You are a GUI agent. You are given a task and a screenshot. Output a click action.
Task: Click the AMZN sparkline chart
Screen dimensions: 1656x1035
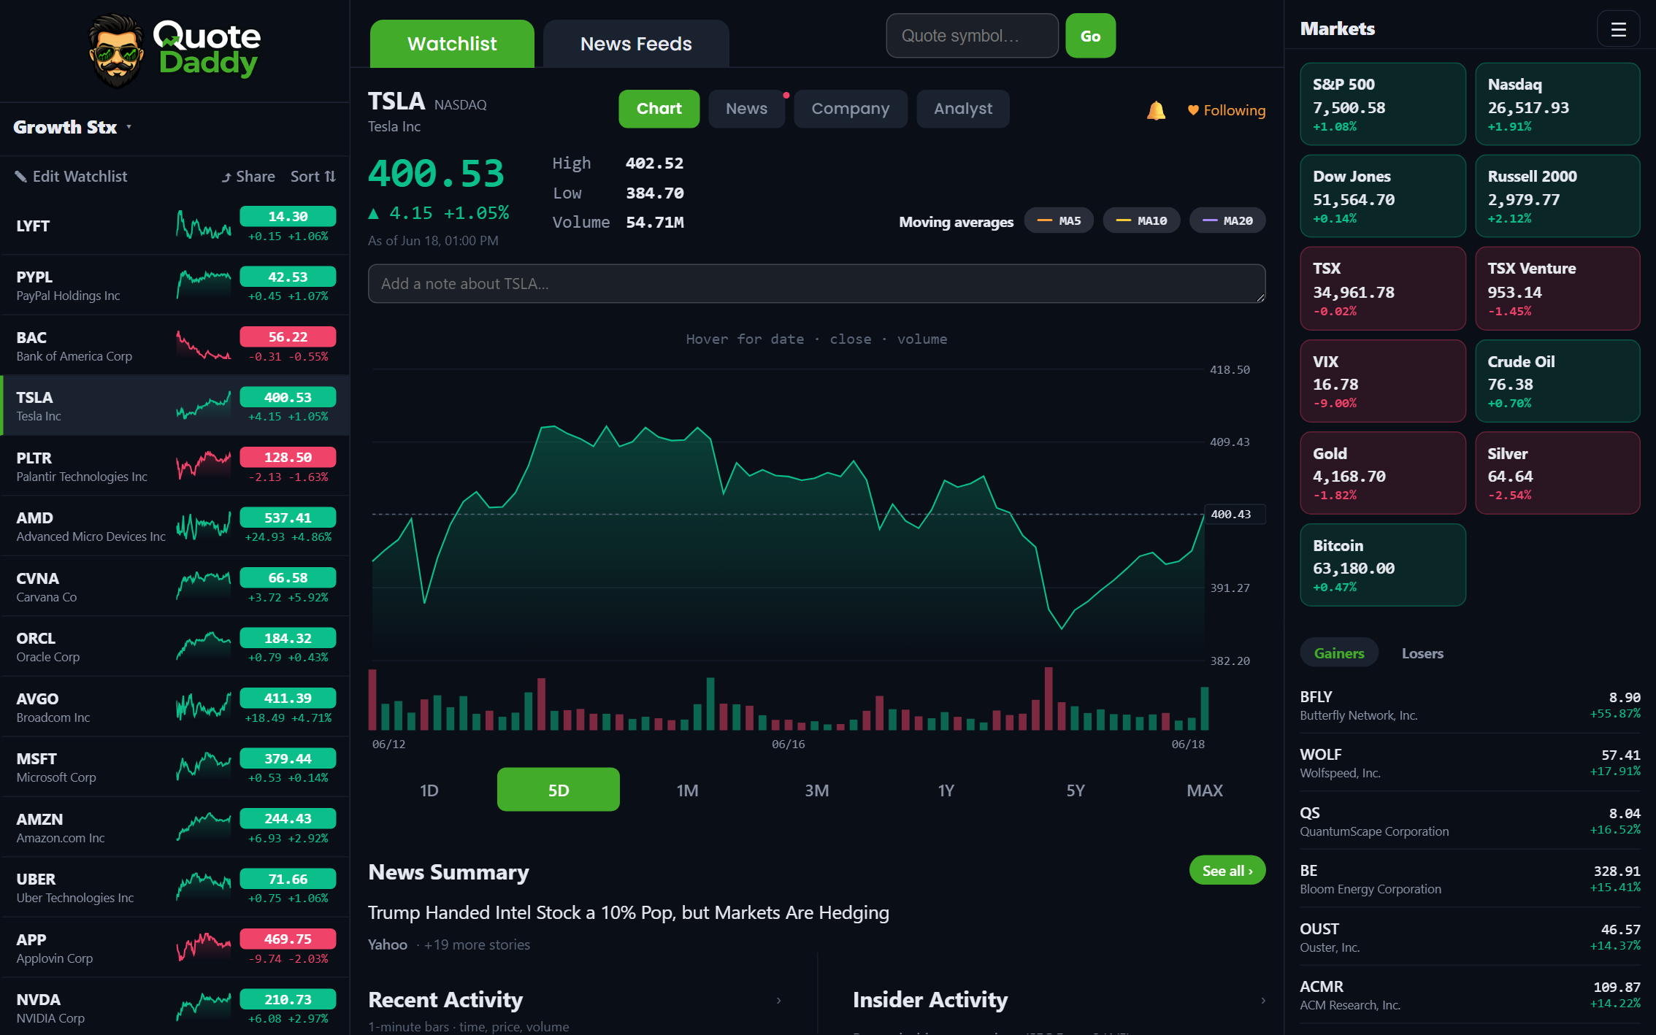coord(204,828)
